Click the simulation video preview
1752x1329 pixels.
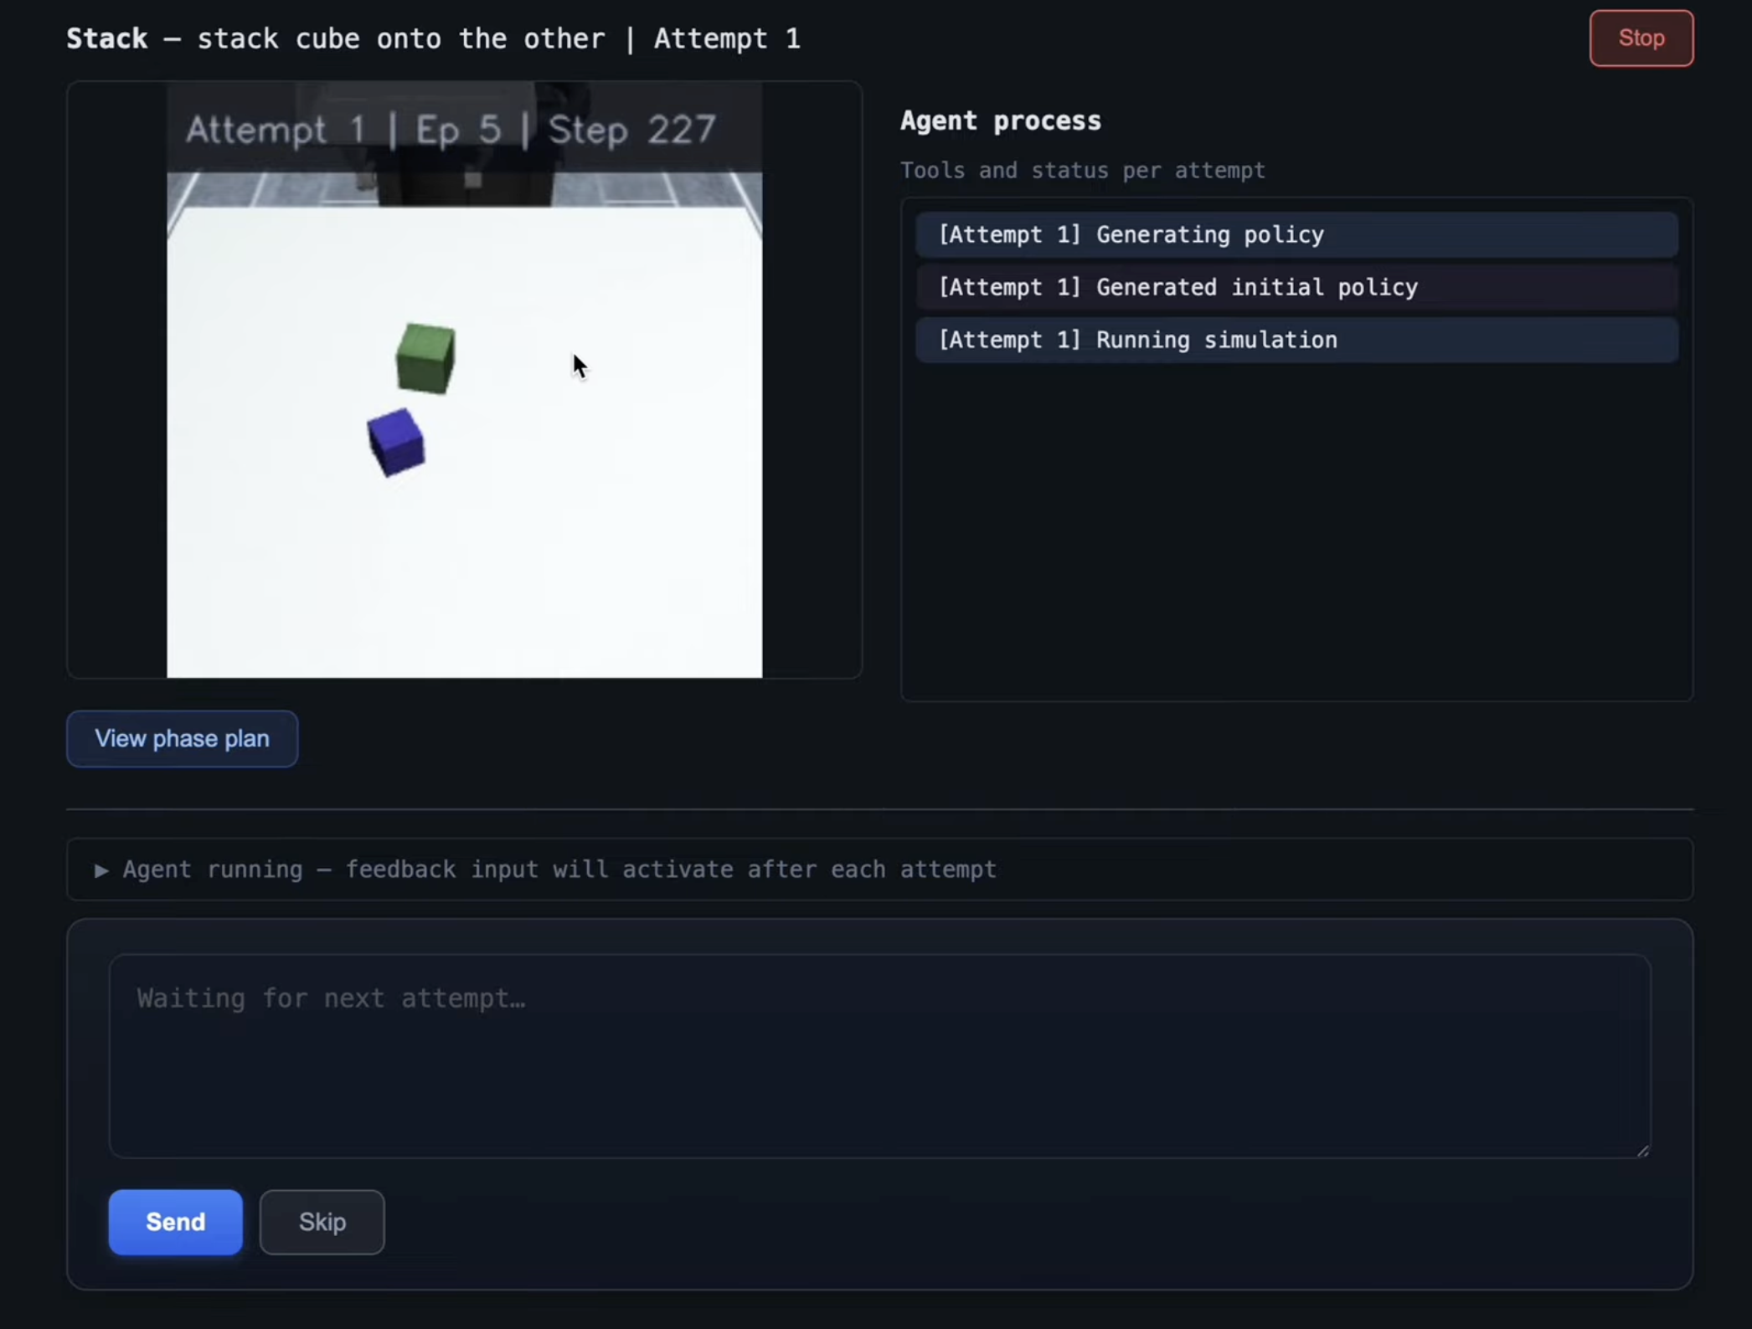click(464, 378)
